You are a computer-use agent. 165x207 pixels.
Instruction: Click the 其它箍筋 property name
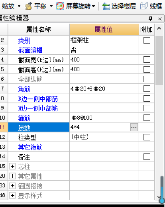coord(30,147)
